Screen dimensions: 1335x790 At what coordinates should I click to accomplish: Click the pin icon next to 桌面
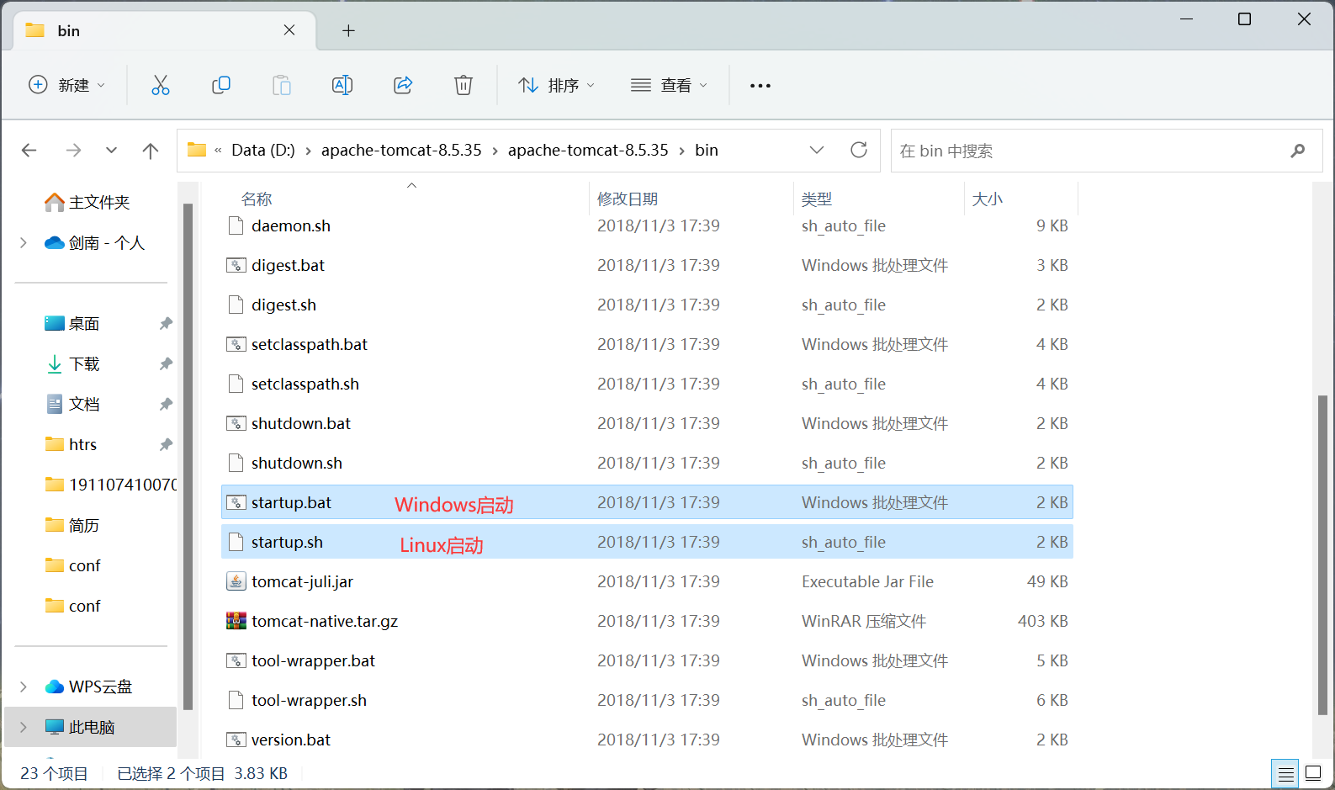[166, 323]
